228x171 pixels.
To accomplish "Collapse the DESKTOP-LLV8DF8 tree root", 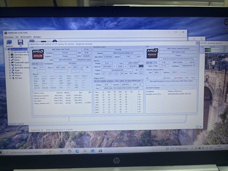I will pyautogui.click(x=6, y=50).
